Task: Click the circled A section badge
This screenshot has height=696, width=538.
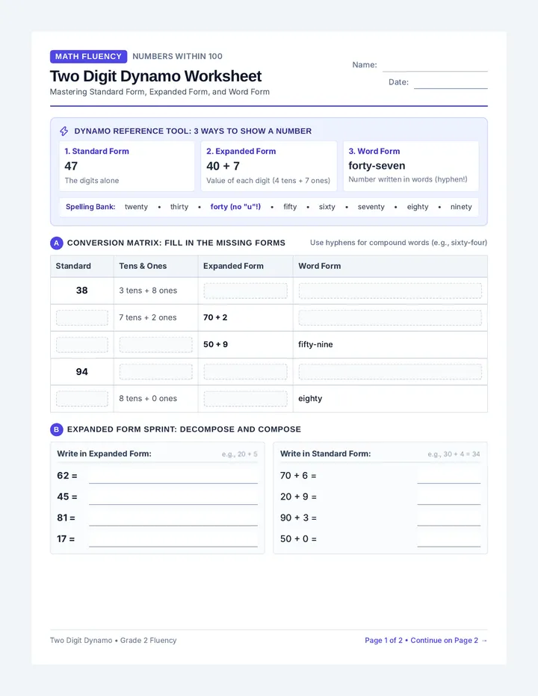Action: click(57, 243)
